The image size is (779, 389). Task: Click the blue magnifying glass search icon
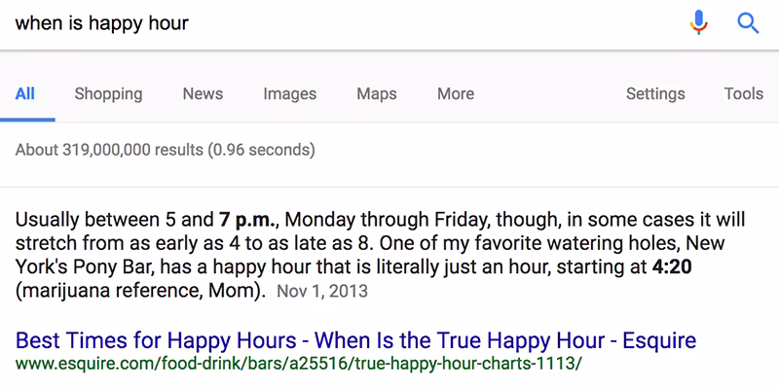point(748,22)
